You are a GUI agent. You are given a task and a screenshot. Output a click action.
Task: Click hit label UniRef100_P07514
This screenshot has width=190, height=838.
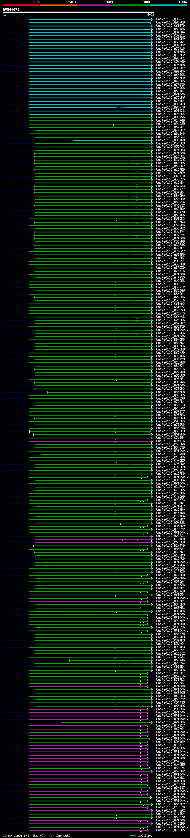point(170,761)
